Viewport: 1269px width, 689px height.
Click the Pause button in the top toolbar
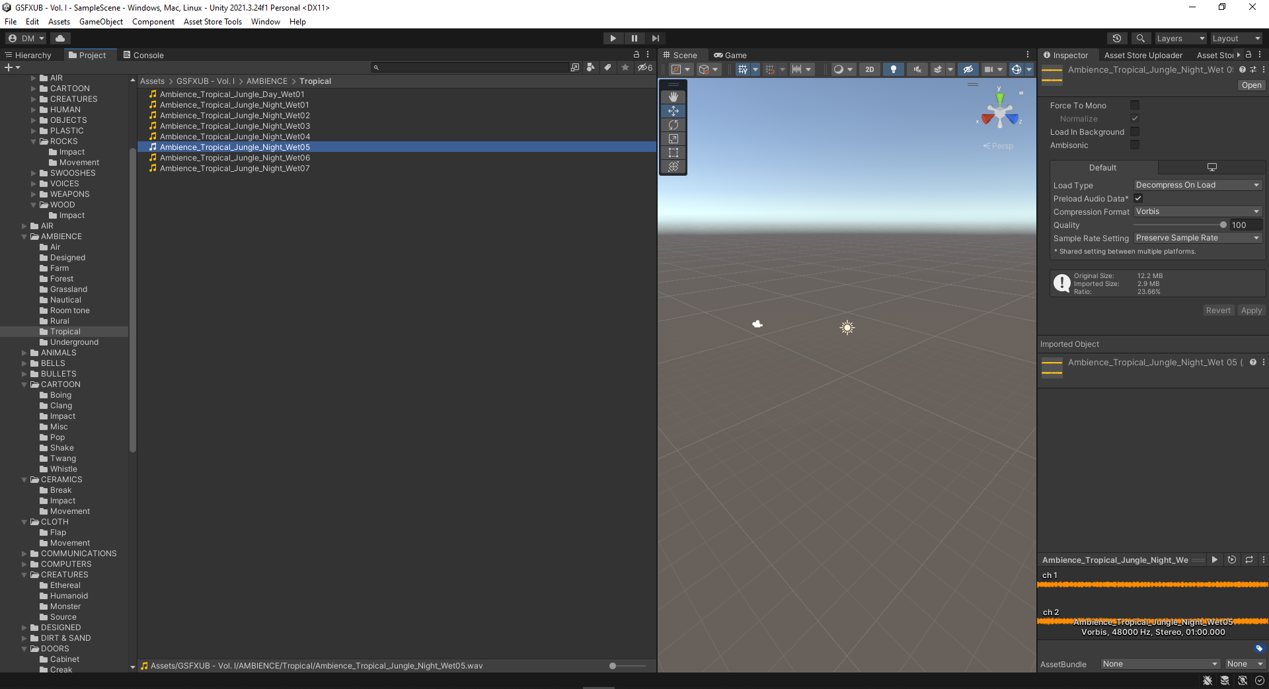634,38
